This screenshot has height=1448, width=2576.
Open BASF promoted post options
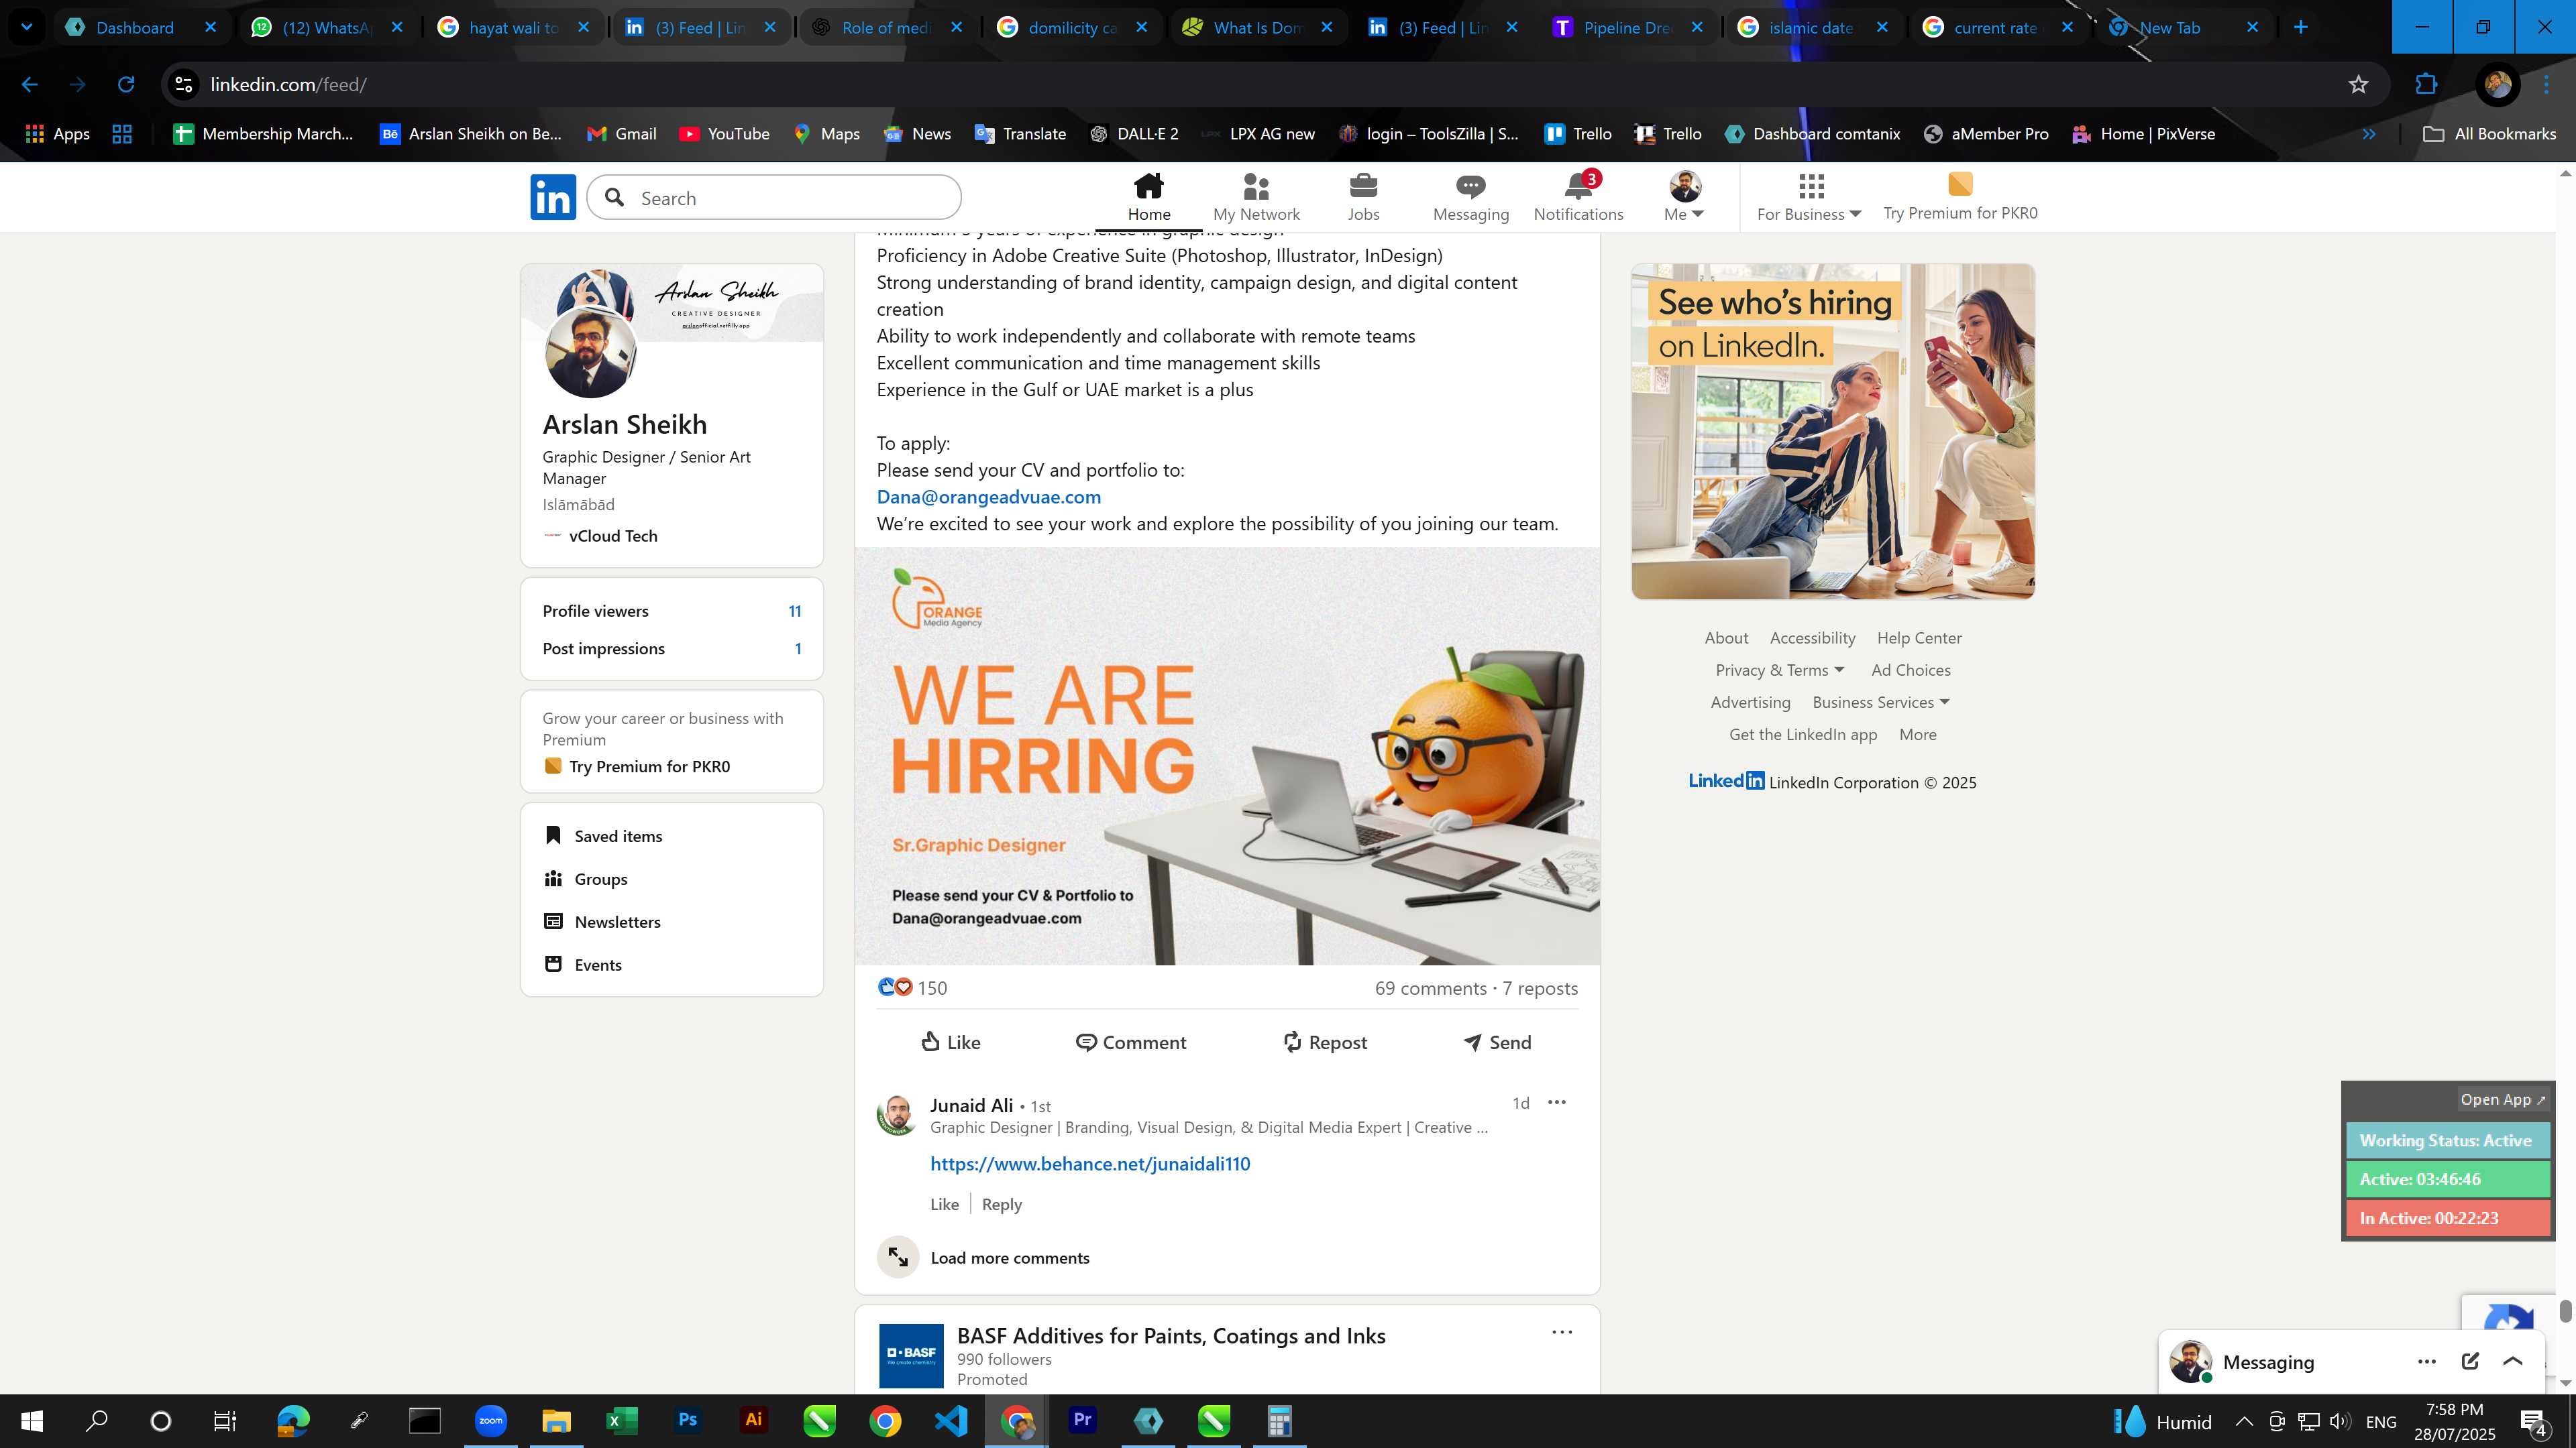(1562, 1332)
